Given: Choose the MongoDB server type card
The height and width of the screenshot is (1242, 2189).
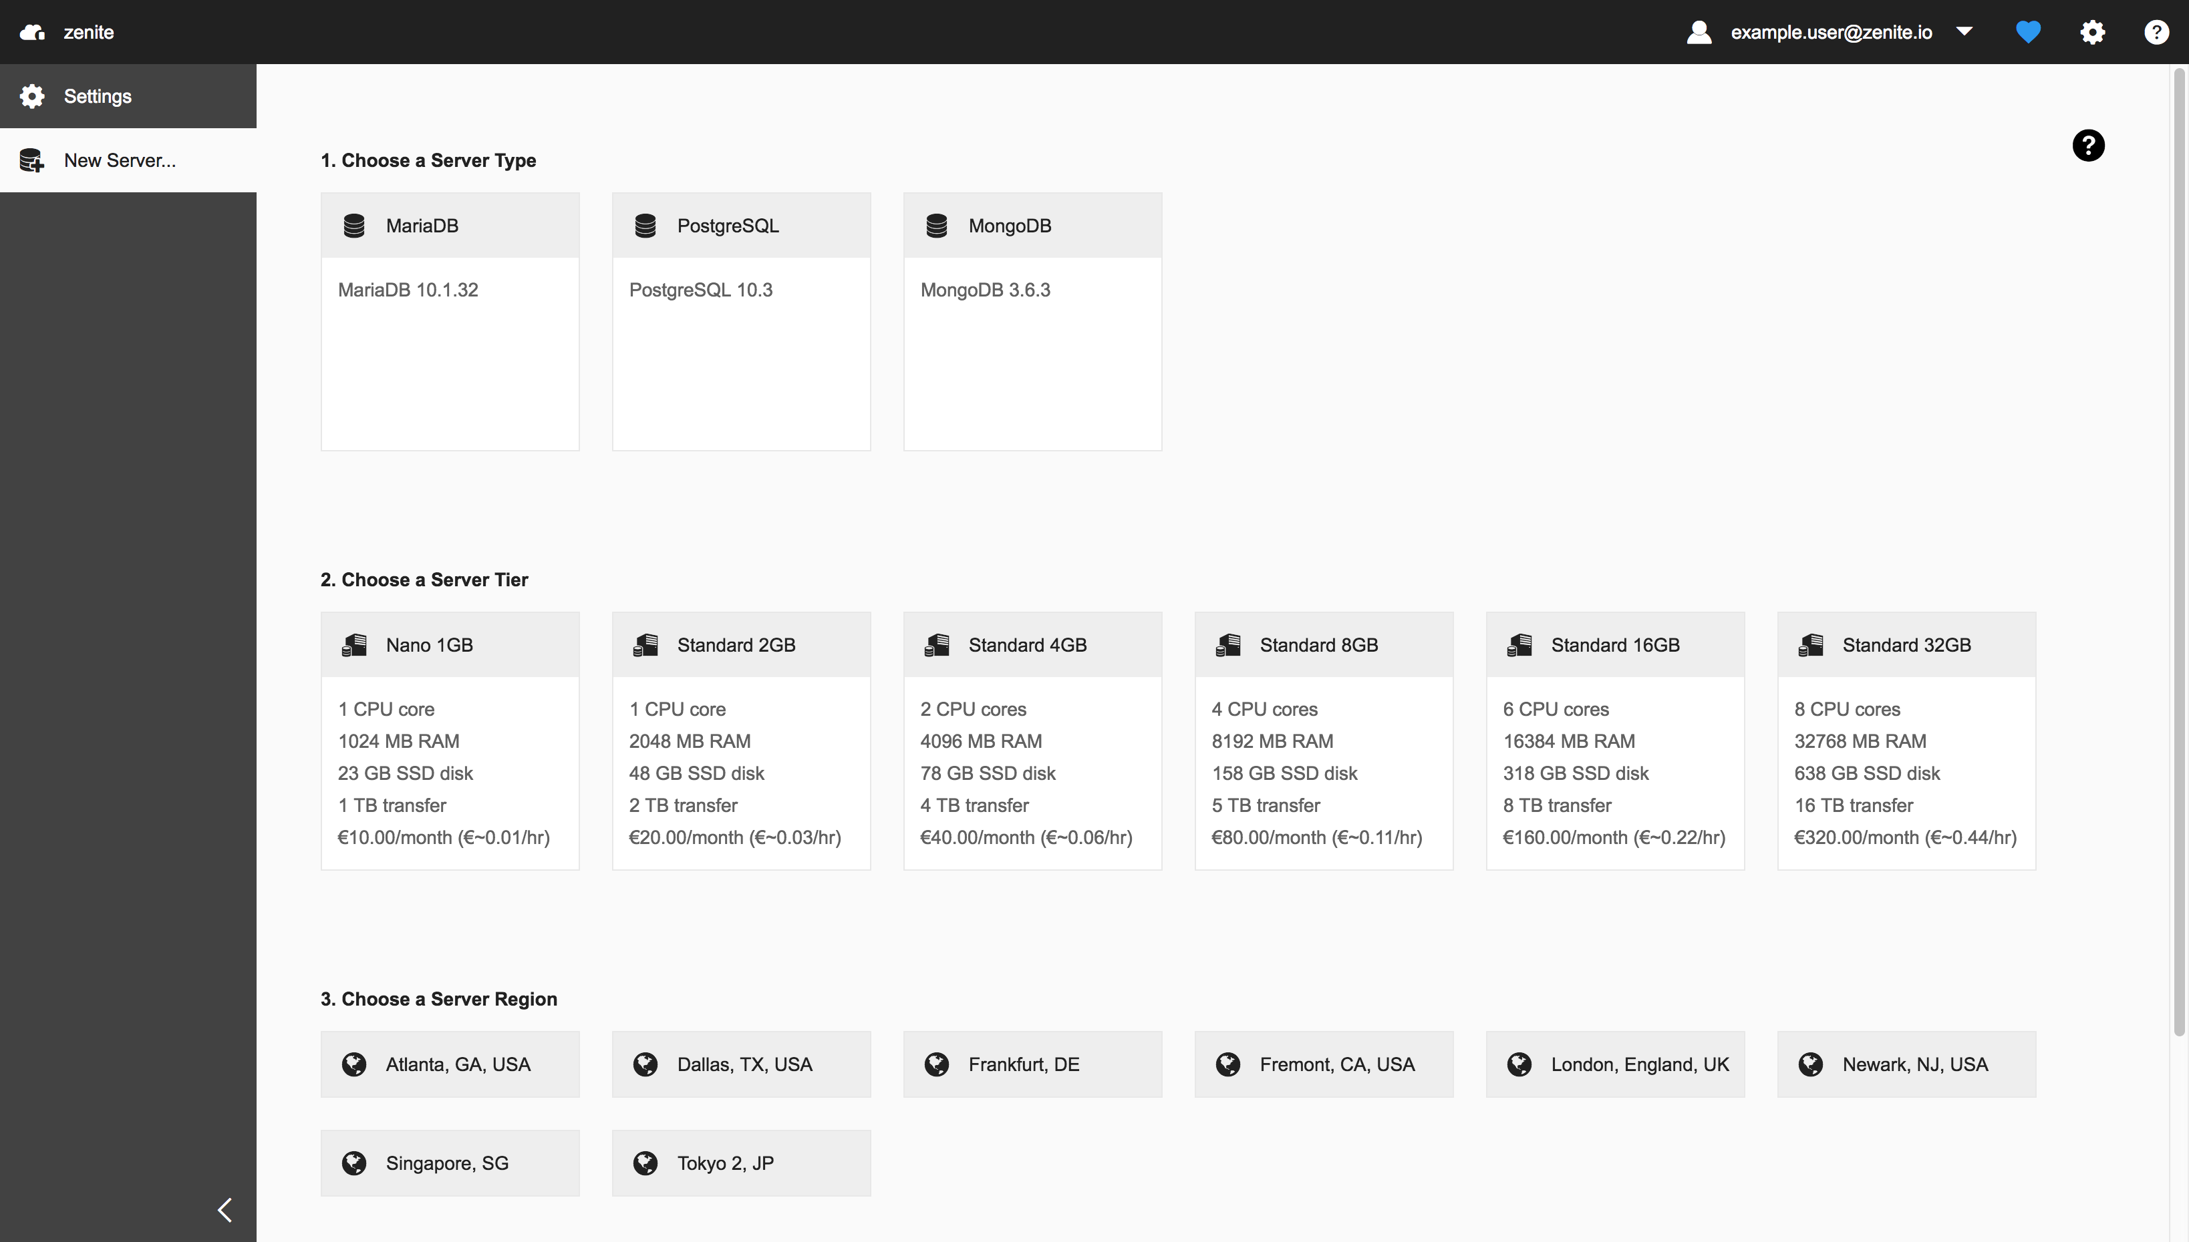Looking at the screenshot, I should [x=1032, y=321].
